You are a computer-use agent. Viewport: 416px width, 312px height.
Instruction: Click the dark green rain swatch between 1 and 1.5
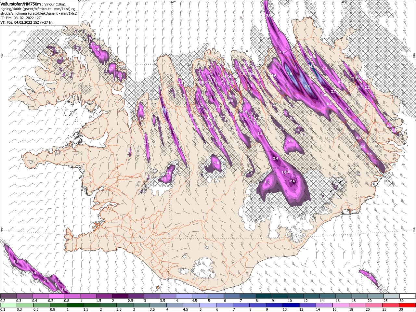(75, 305)
